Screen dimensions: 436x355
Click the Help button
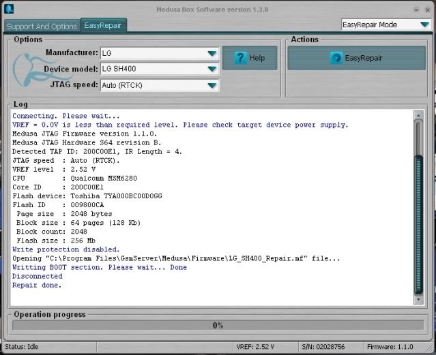(250, 58)
